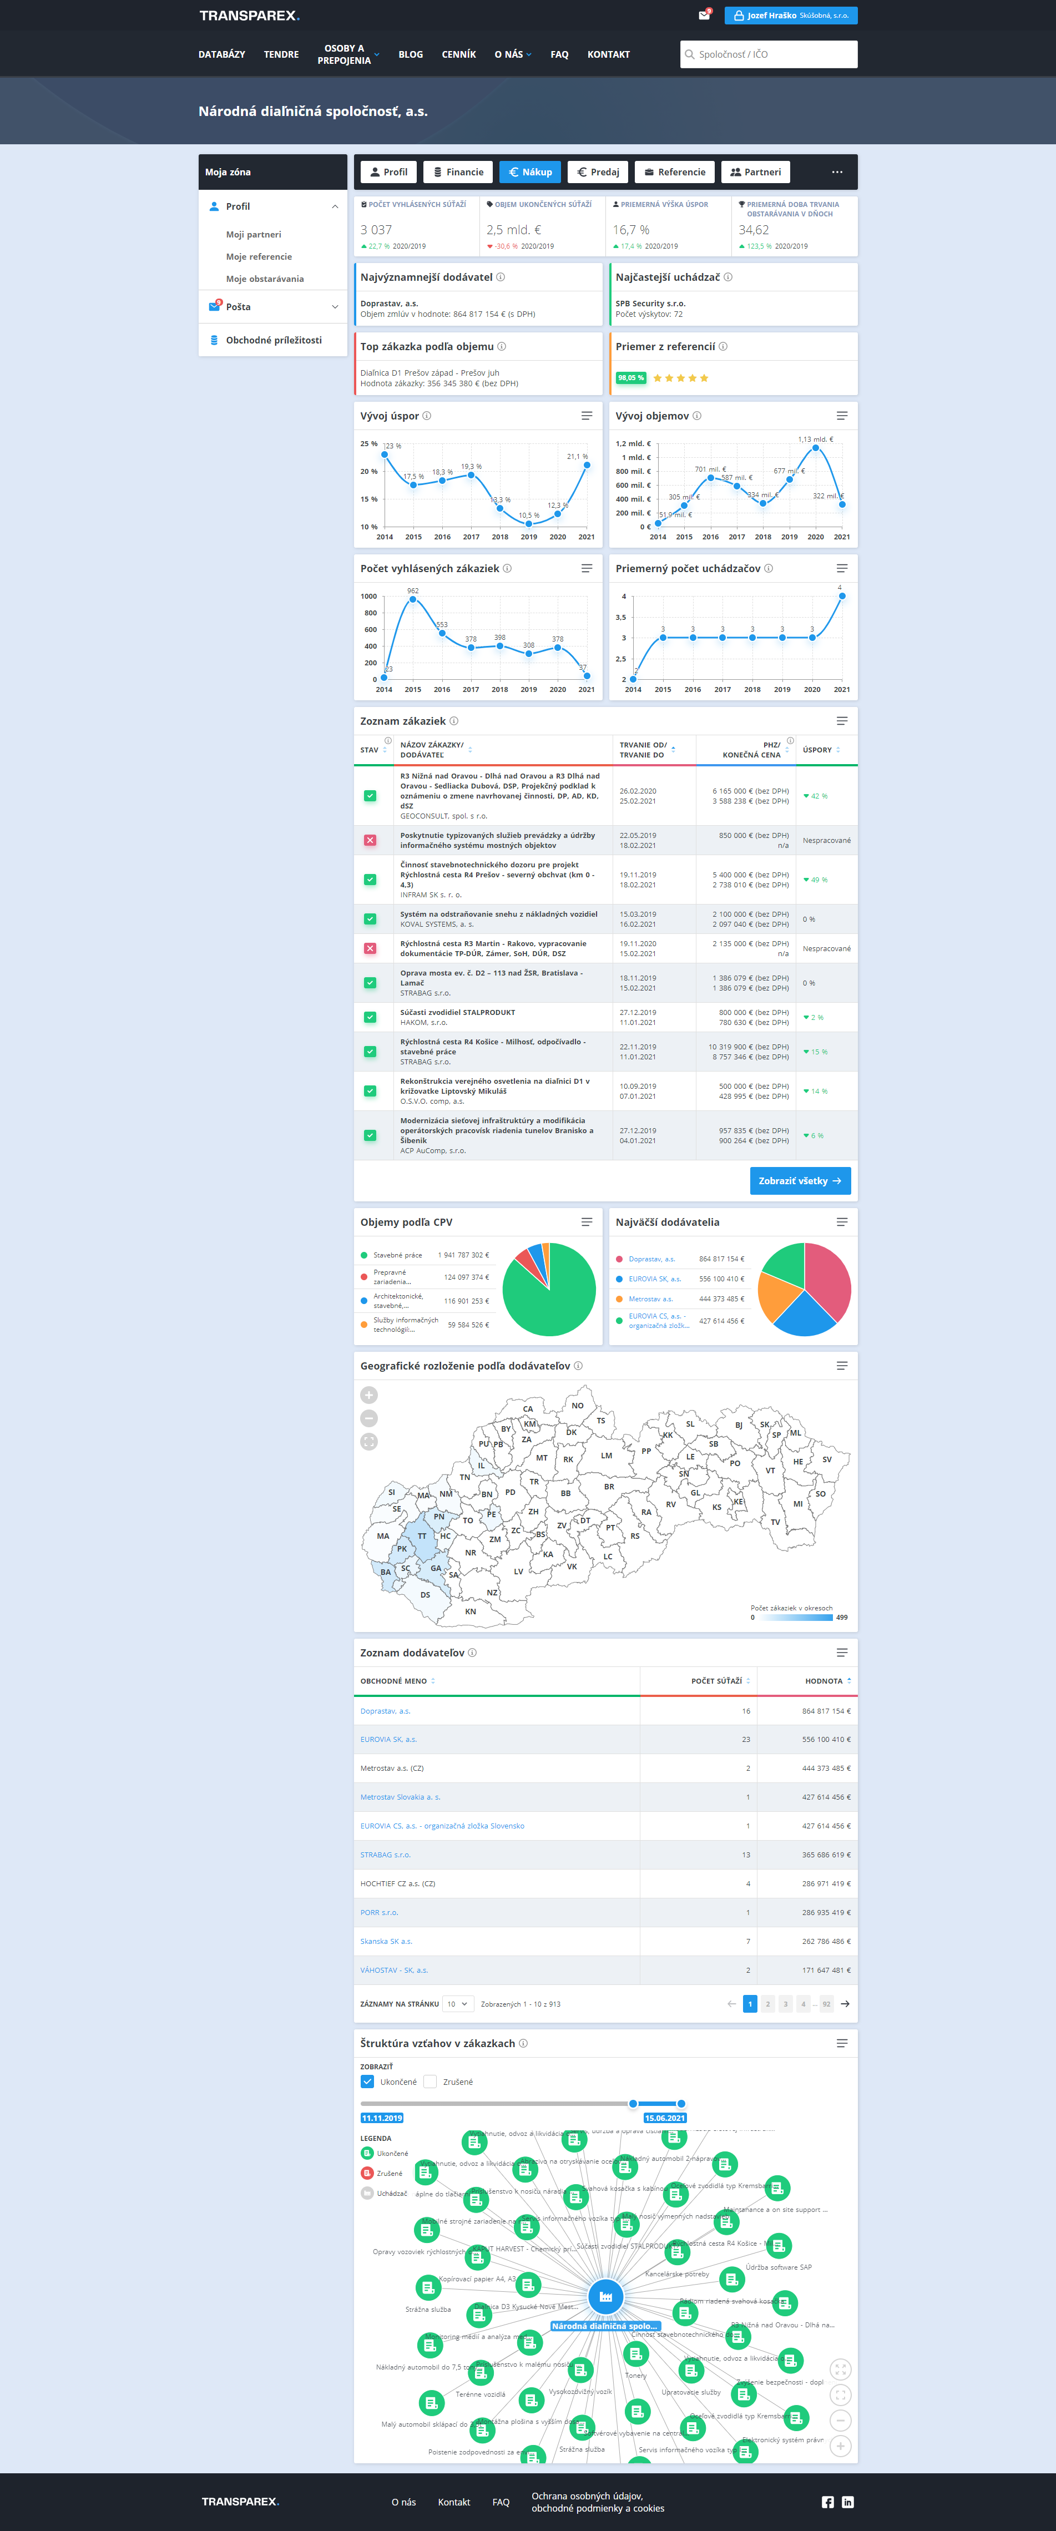Adjust left date range slider handle
The width and height of the screenshot is (1056, 2531).
click(633, 2104)
